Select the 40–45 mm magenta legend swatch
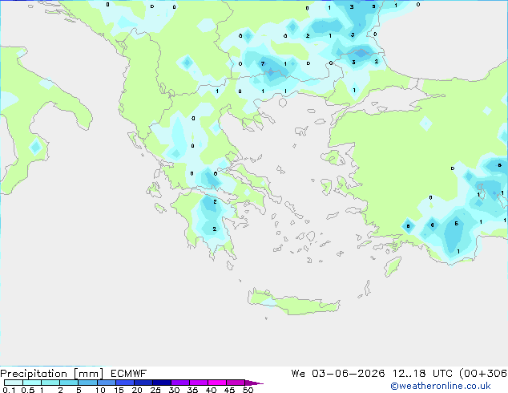Viewport: 508px width, 393px height. pyautogui.click(x=217, y=383)
